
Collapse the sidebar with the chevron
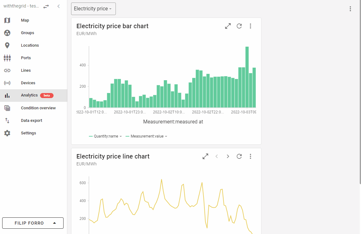[59, 6]
